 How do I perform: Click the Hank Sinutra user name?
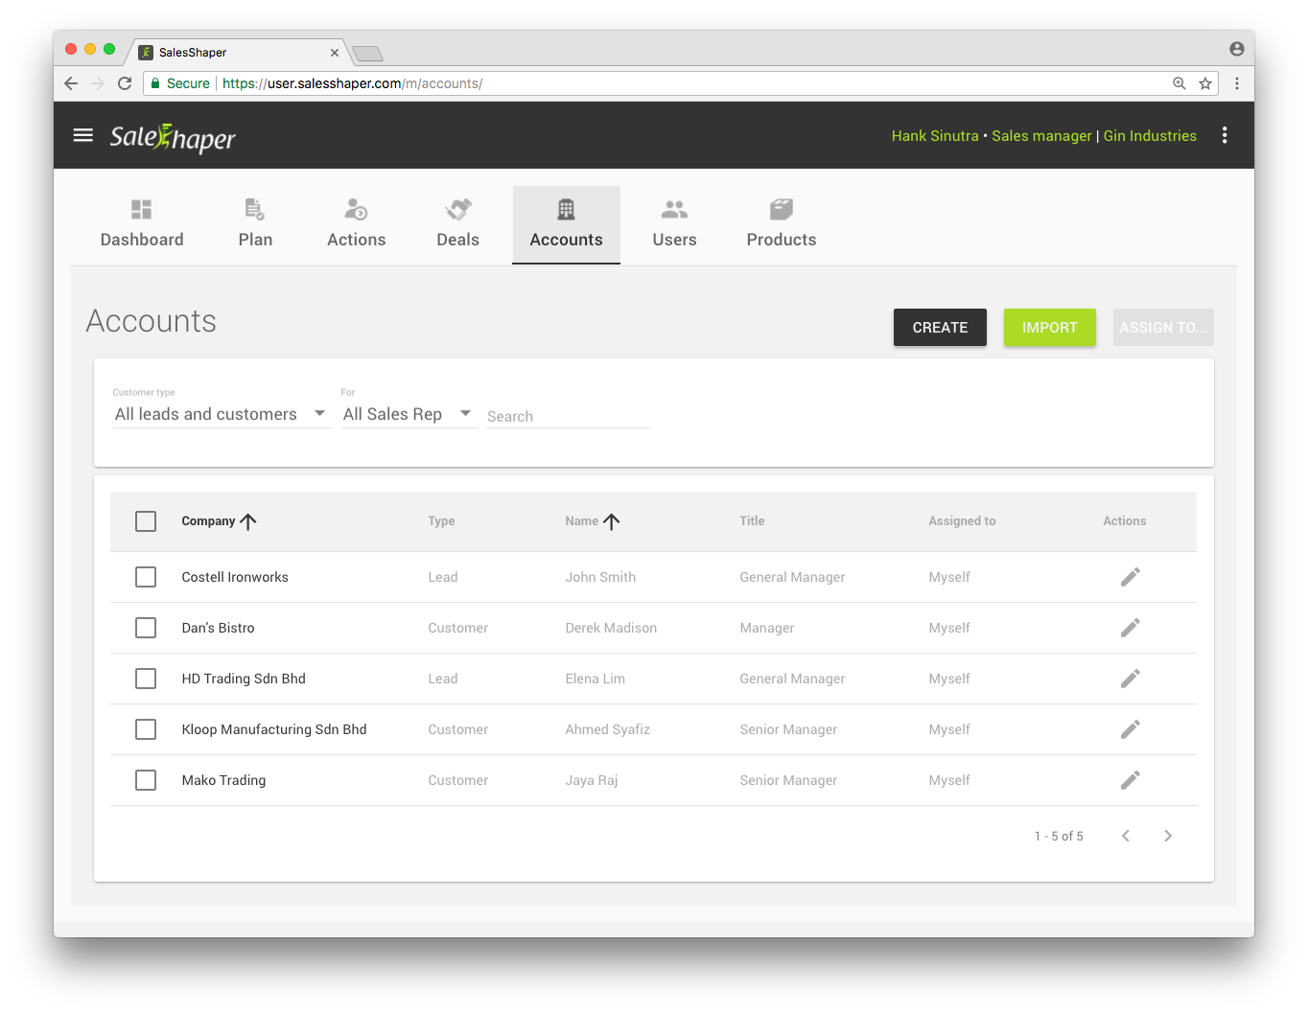click(935, 136)
